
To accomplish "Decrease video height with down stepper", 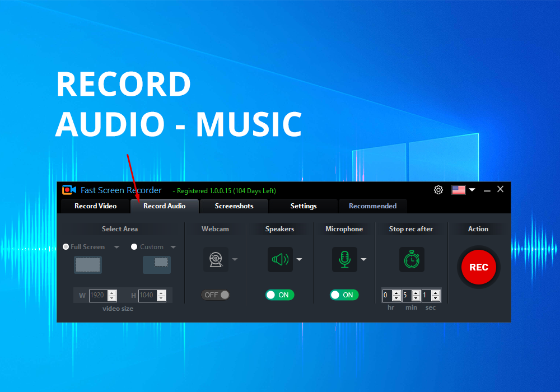I will 161,298.
